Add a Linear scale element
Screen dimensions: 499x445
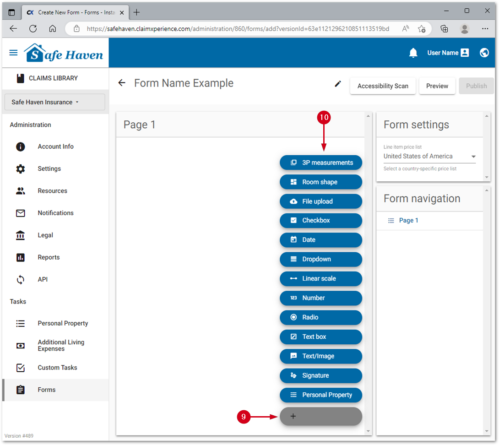[320, 278]
